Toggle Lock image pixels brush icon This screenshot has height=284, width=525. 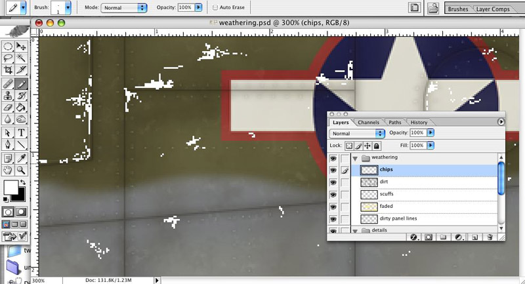pos(358,146)
